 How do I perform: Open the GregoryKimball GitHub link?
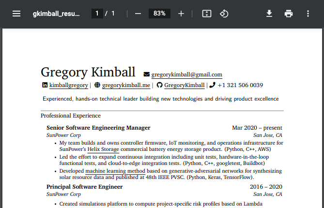(184, 85)
